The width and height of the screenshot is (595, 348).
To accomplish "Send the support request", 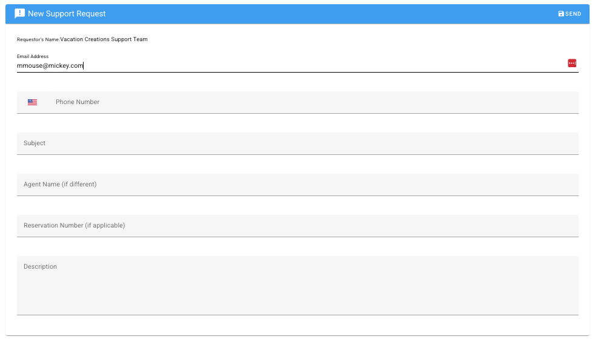I will (570, 14).
